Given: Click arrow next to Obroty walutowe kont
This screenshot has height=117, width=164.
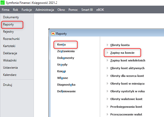Looking at the screenshot, I should click(x=108, y=99).
